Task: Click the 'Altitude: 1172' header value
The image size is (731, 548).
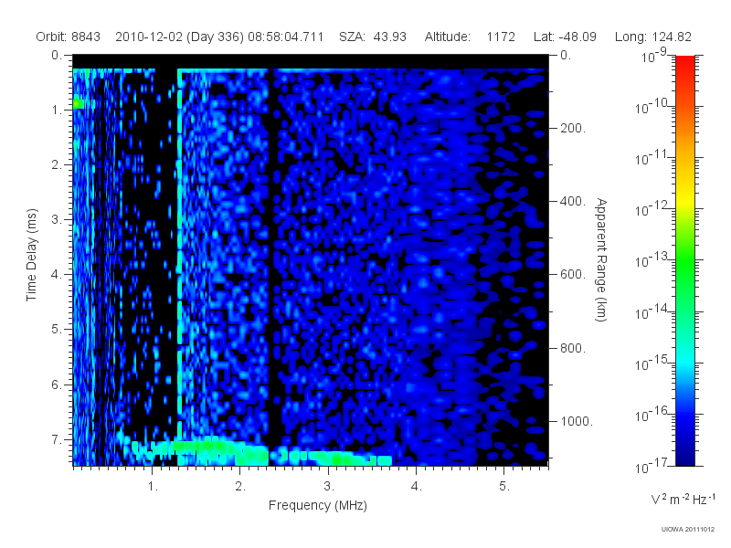Action: click(470, 37)
